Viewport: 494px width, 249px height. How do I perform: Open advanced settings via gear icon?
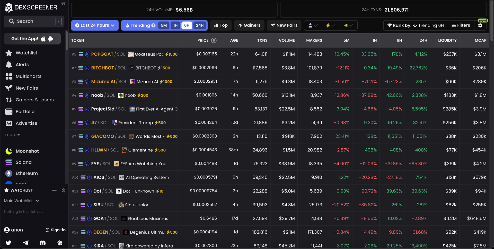[481, 25]
